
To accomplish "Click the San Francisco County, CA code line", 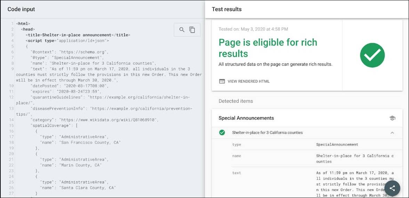I will click(80, 142).
